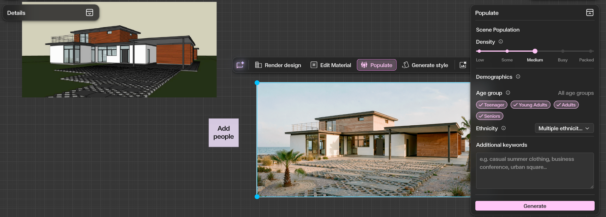
Task: Click the AI sparkle chat icon in toolbar
Action: pyautogui.click(x=240, y=65)
